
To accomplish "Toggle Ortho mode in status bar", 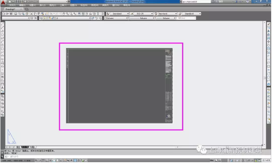I will [x=47, y=161].
